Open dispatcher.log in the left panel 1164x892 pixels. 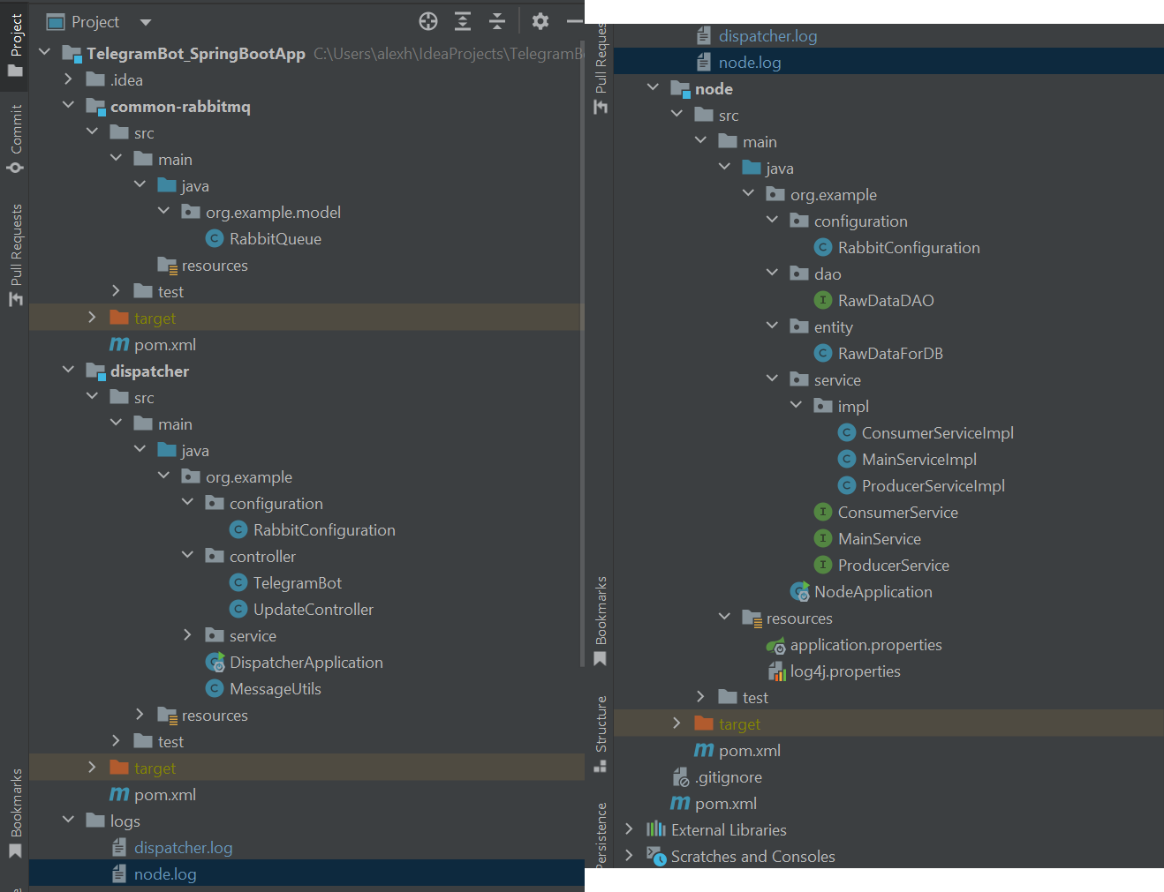pyautogui.click(x=184, y=847)
